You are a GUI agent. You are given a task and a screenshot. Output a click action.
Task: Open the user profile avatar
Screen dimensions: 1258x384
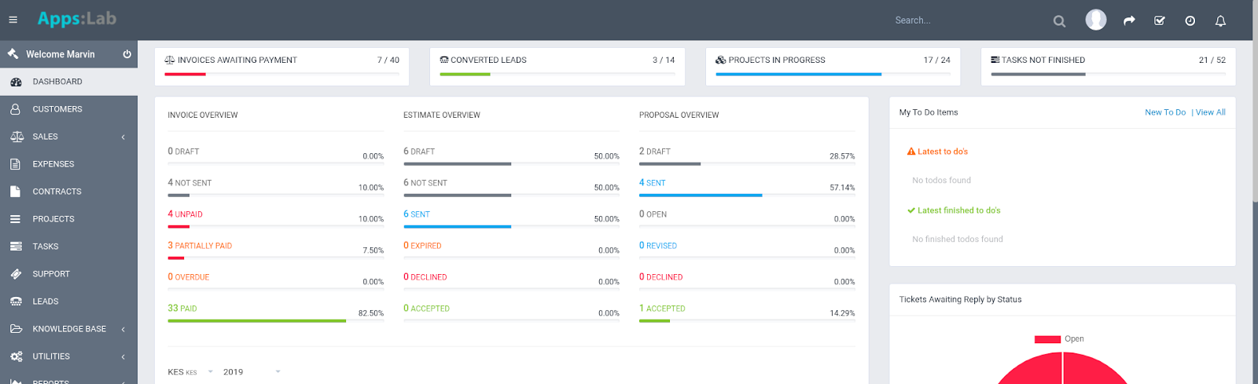[1096, 20]
